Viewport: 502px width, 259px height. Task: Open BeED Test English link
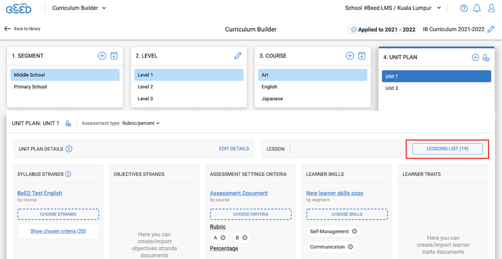point(40,193)
